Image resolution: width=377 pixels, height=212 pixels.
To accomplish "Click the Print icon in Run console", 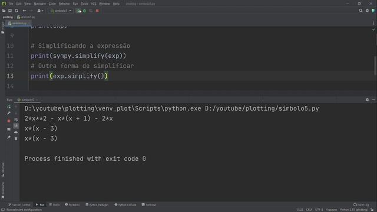I will (x=16, y=132).
